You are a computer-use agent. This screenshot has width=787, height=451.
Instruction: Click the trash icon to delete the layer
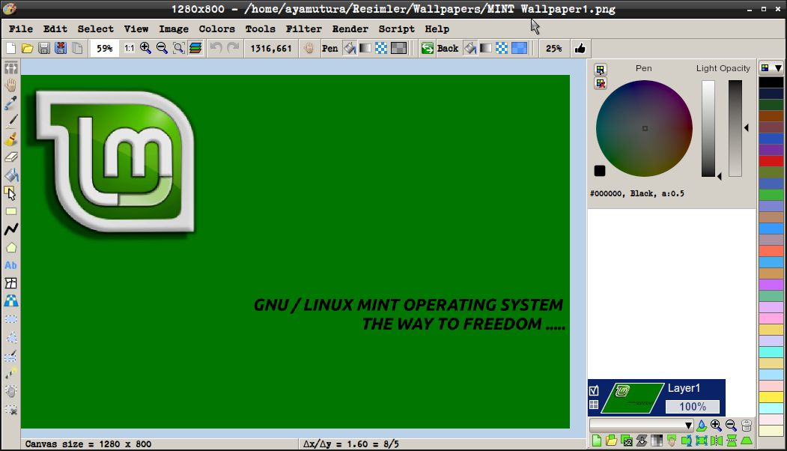tap(747, 426)
